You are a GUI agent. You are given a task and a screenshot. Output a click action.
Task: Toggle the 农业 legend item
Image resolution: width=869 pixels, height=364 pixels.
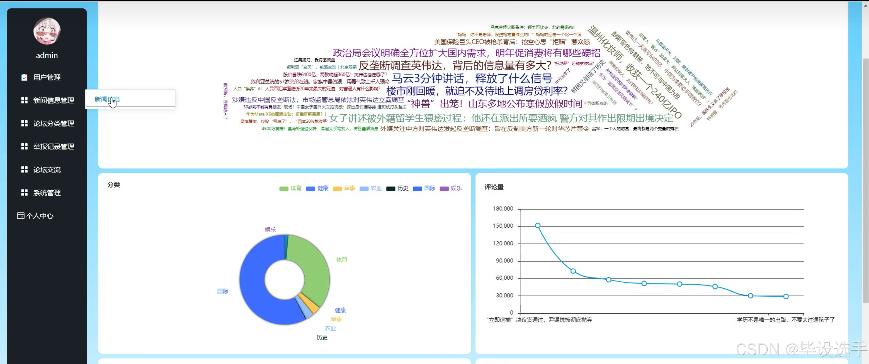click(370, 188)
